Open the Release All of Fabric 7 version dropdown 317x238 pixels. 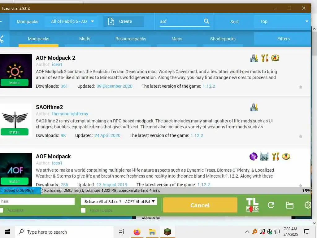click(119, 201)
